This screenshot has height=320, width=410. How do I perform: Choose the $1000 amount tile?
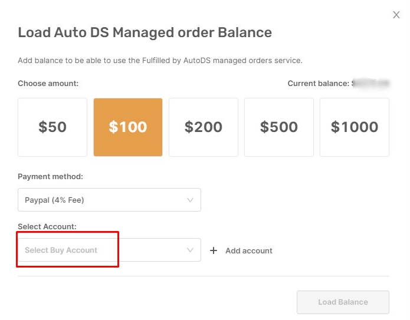355,127
